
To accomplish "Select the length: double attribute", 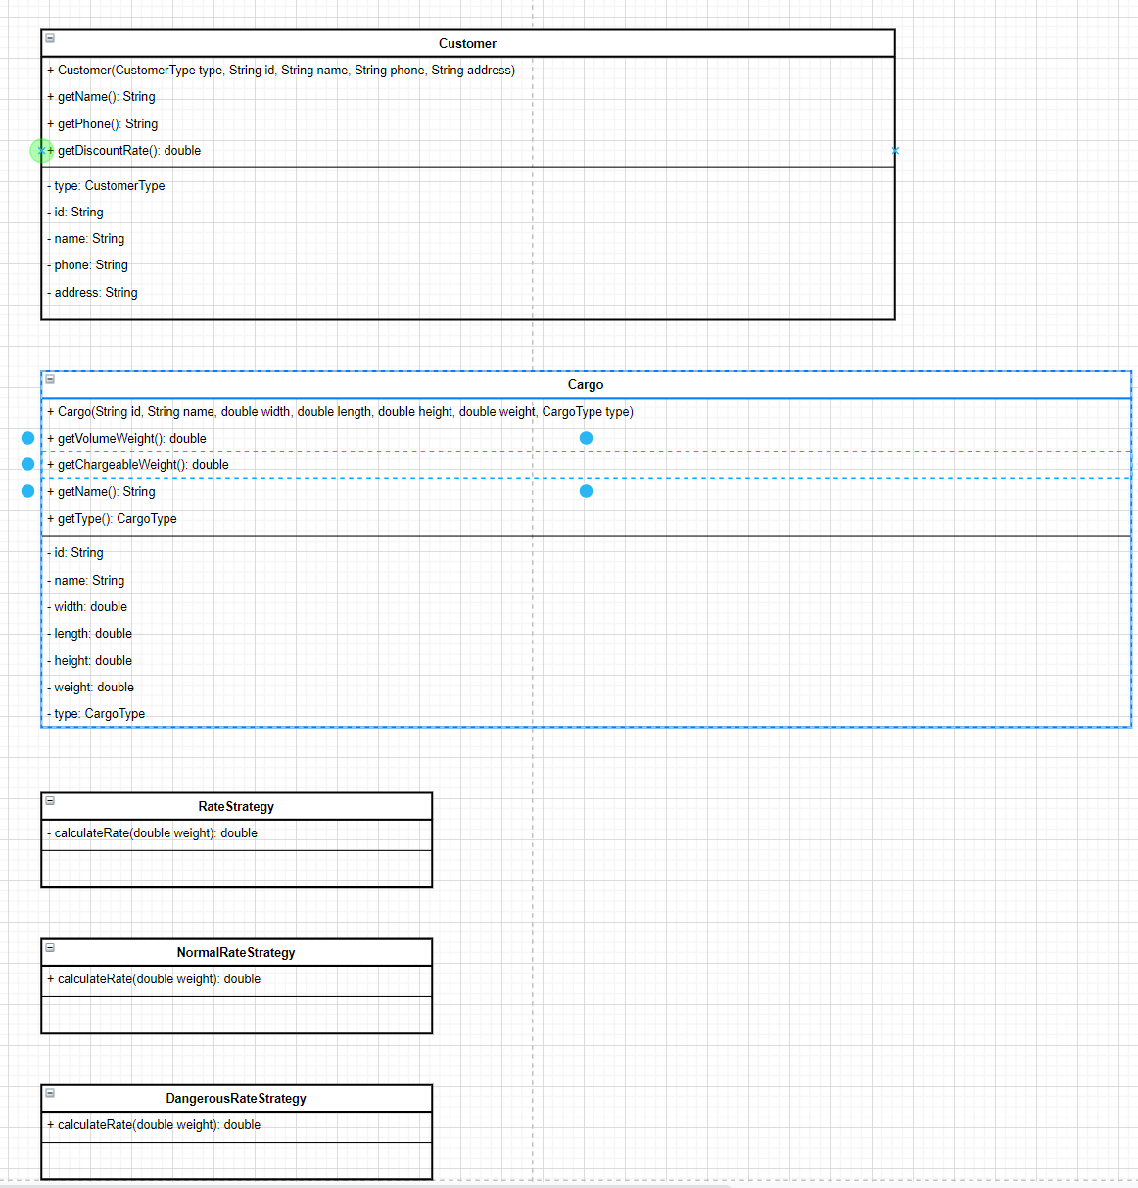I will (x=586, y=634).
